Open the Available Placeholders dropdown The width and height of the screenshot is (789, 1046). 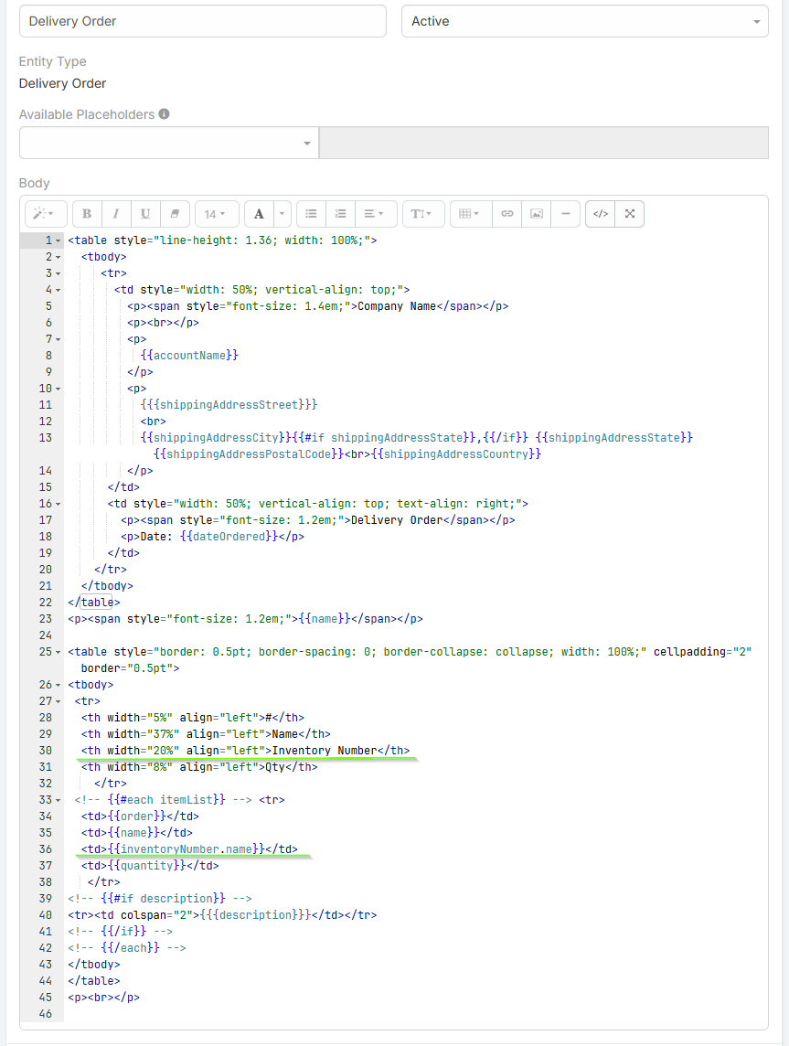(168, 144)
